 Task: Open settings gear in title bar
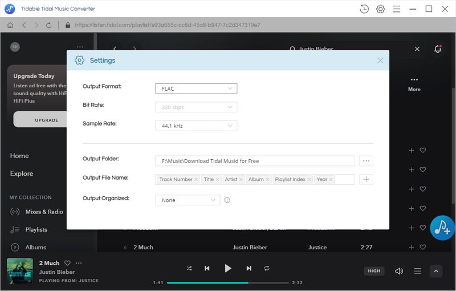coord(380,9)
